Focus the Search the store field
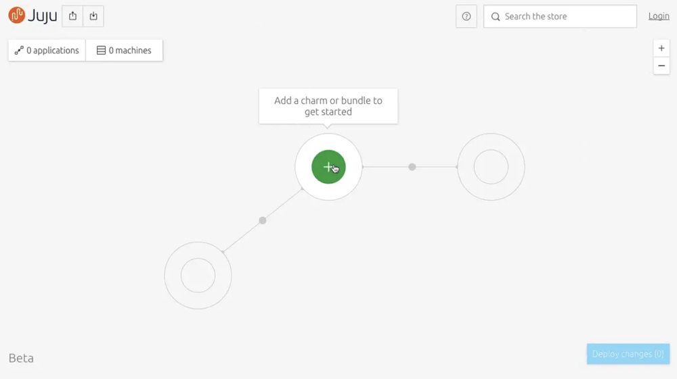 click(560, 16)
